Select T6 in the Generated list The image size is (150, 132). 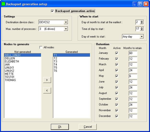click(72, 70)
